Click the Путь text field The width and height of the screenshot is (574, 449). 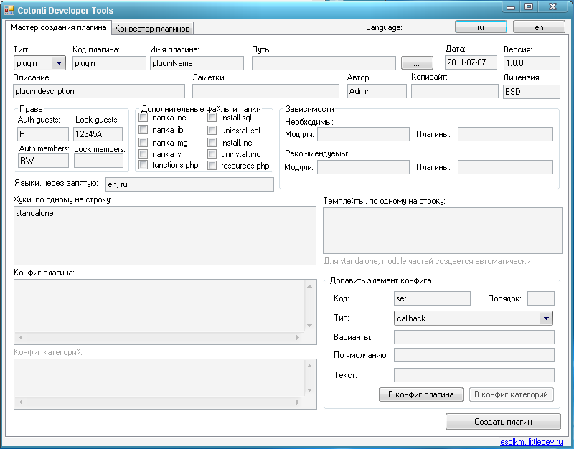pyautogui.click(x=324, y=63)
